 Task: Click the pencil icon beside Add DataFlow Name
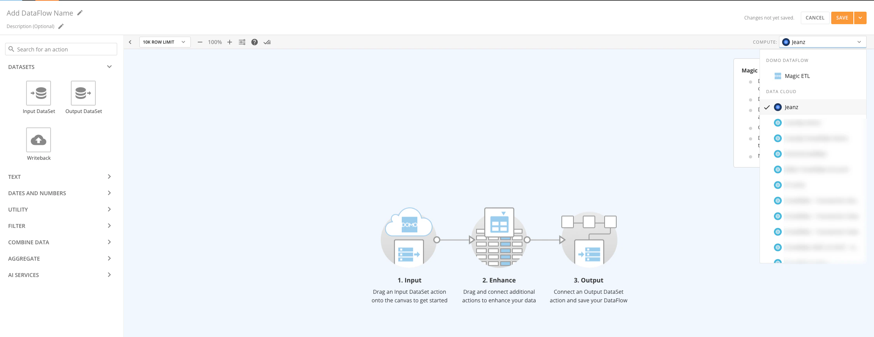tap(80, 13)
